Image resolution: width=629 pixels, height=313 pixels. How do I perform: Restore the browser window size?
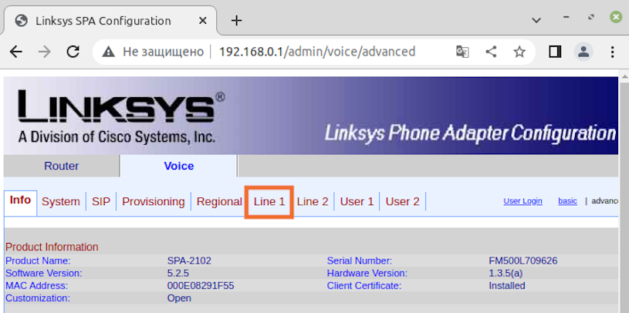[x=591, y=17]
